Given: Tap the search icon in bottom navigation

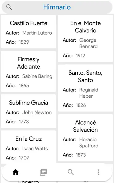Looking at the screenshot, I should pyautogui.click(x=71, y=172).
